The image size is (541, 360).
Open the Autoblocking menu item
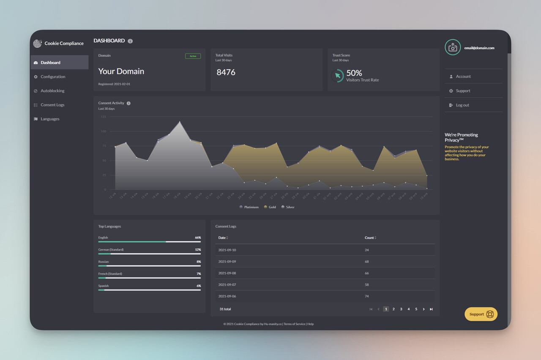pyautogui.click(x=60, y=91)
